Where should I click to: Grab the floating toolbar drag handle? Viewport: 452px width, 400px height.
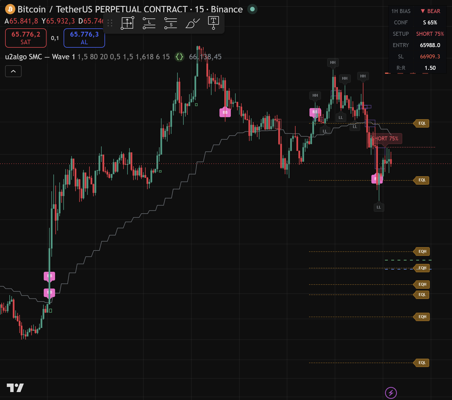click(110, 23)
